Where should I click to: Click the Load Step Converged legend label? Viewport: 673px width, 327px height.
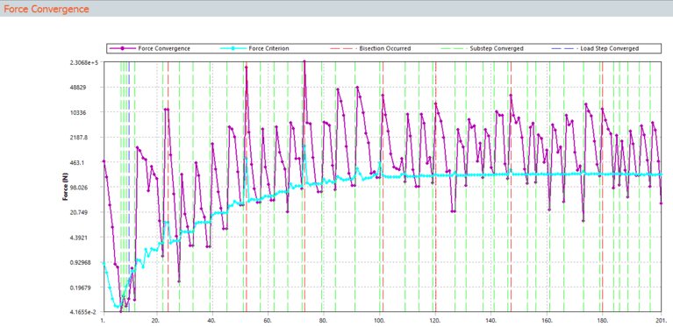(x=609, y=48)
